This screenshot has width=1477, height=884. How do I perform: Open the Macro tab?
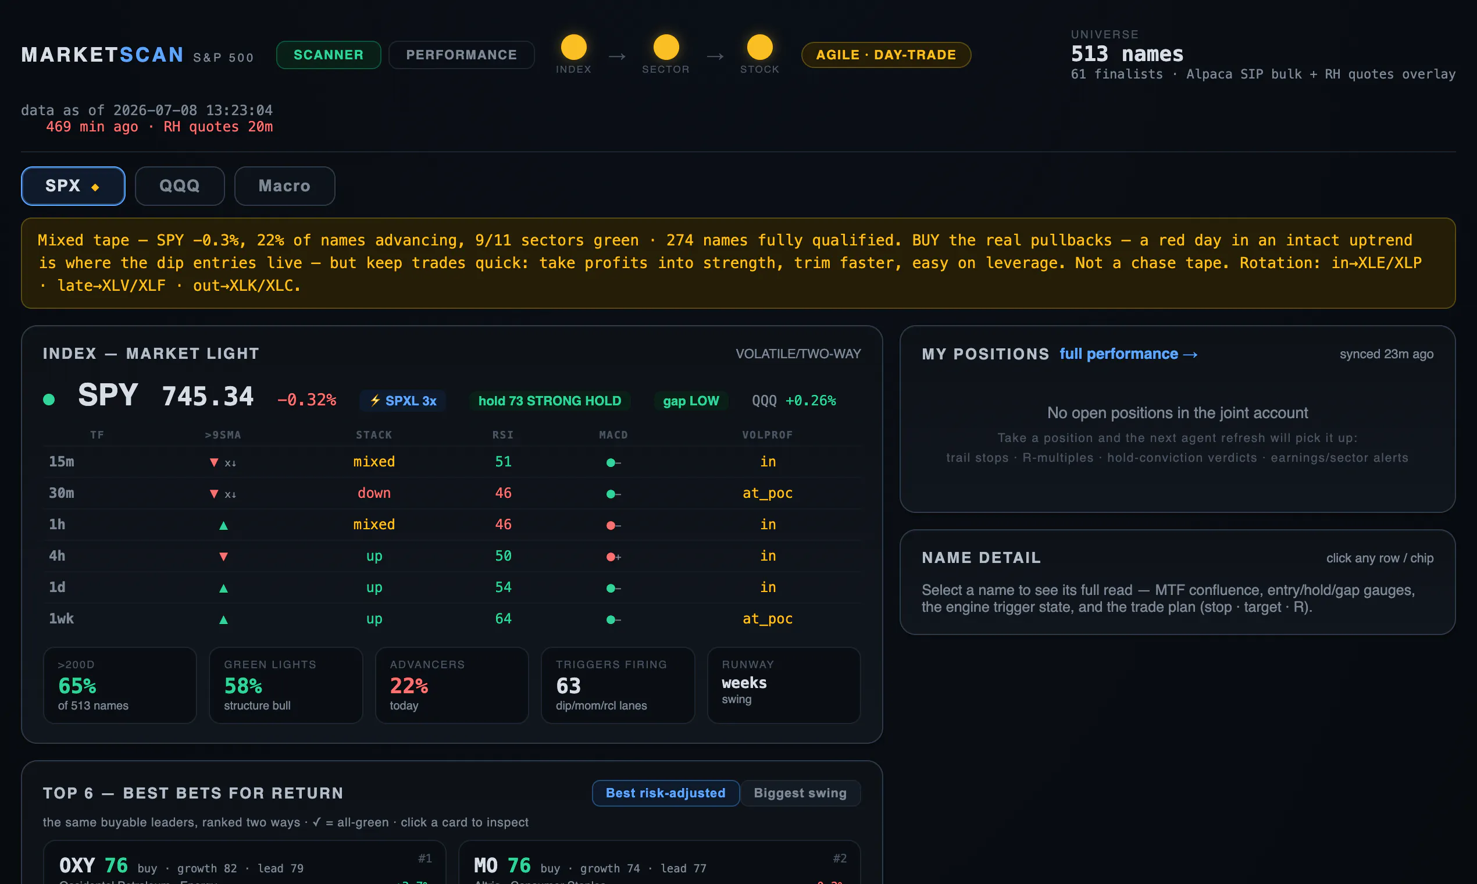[x=285, y=186]
